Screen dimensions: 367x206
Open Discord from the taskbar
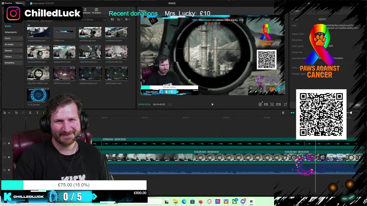(x=243, y=202)
